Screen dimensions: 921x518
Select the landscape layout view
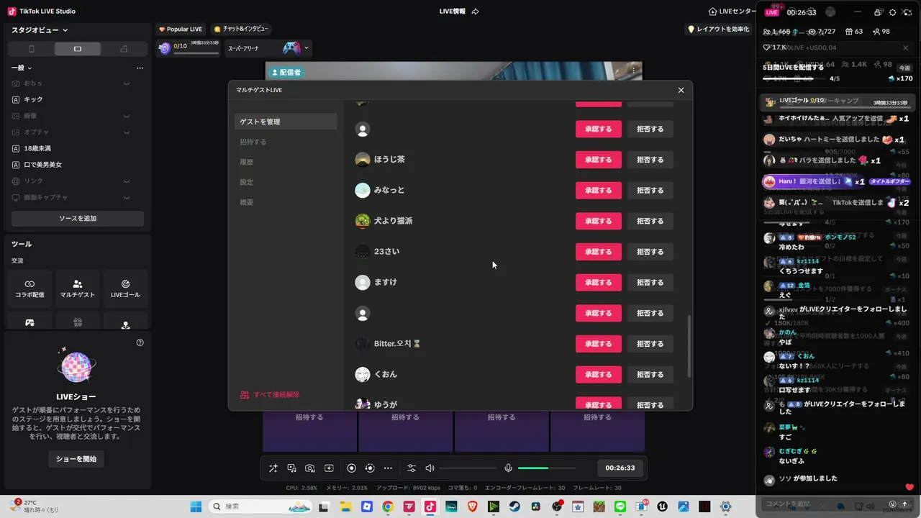[x=78, y=49]
